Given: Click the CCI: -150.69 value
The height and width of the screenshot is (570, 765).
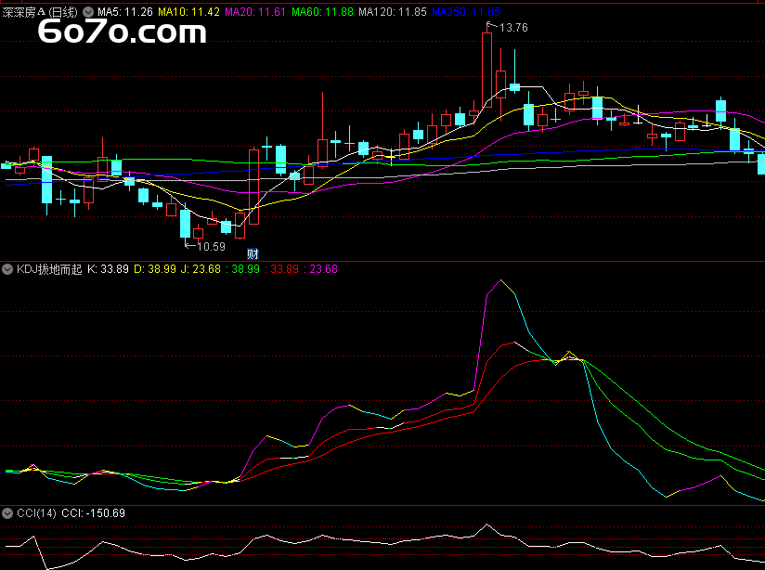Looking at the screenshot, I should (93, 513).
